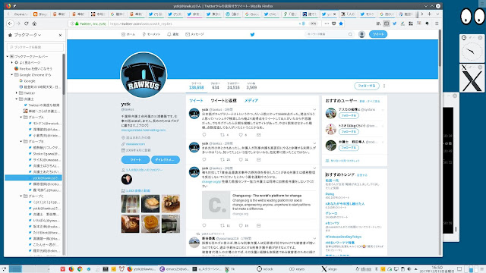The width and height of the screenshot is (486, 273).
Task: Follow the ystk account button
Action: coord(367,86)
